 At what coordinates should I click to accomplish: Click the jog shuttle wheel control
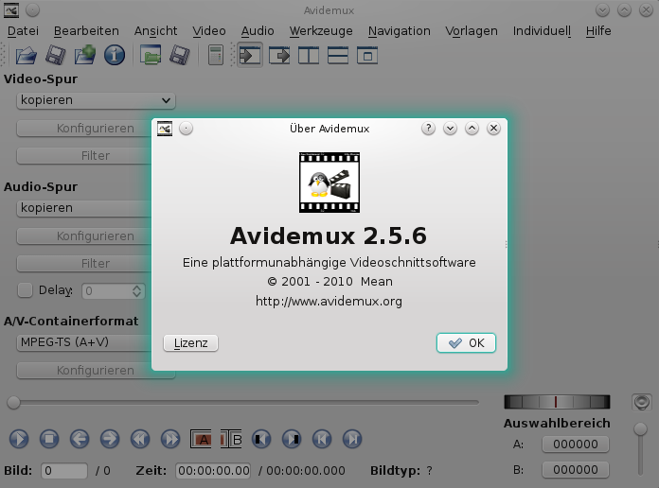557,402
